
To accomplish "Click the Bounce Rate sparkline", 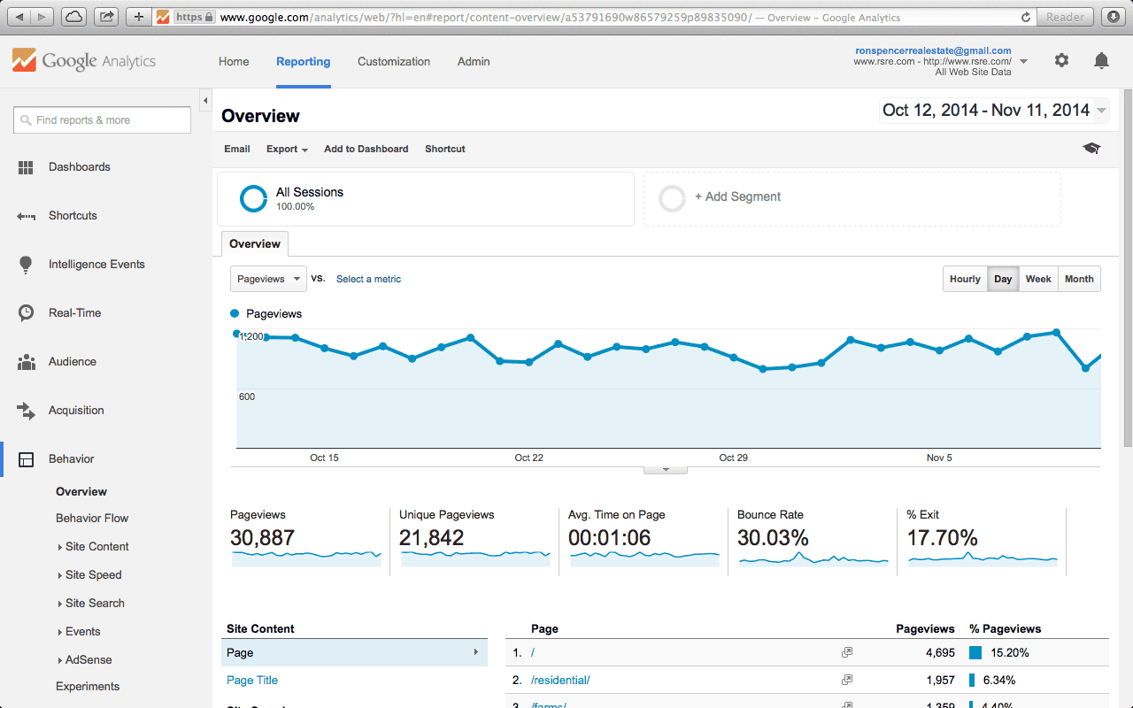I will 813,558.
